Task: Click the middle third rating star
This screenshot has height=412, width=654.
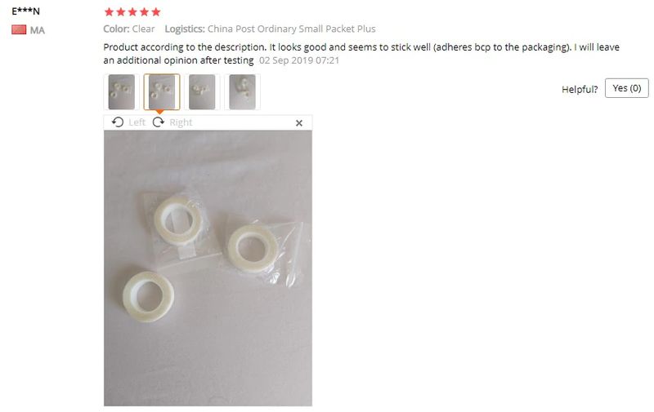Action: [132, 12]
